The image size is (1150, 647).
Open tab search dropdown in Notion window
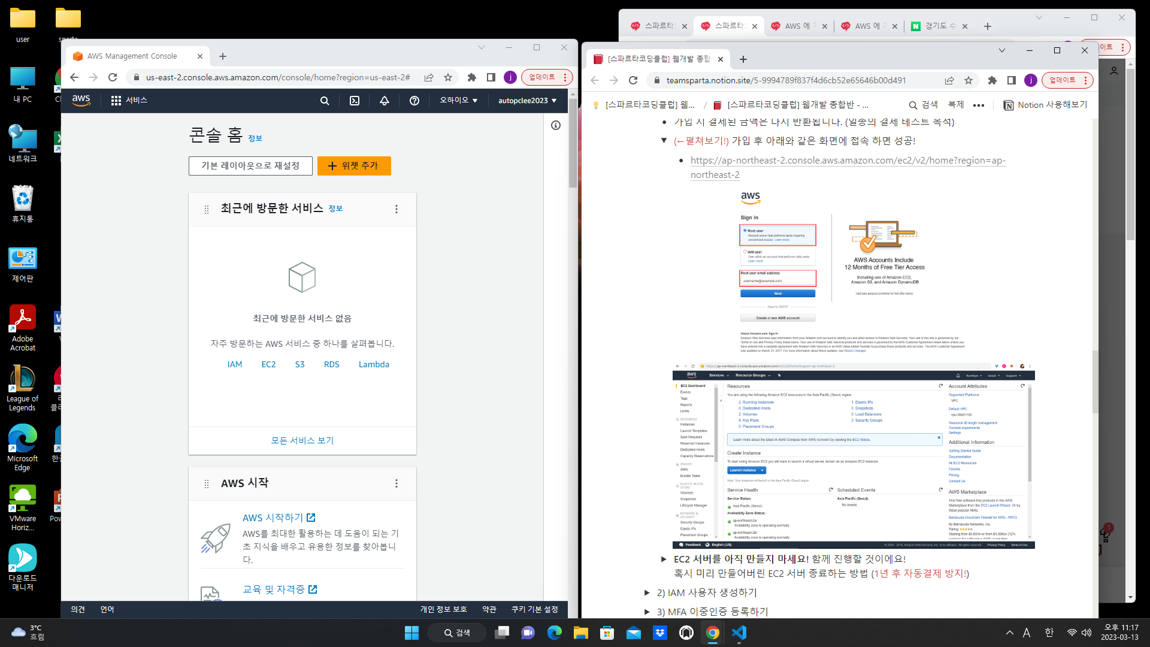point(1002,50)
